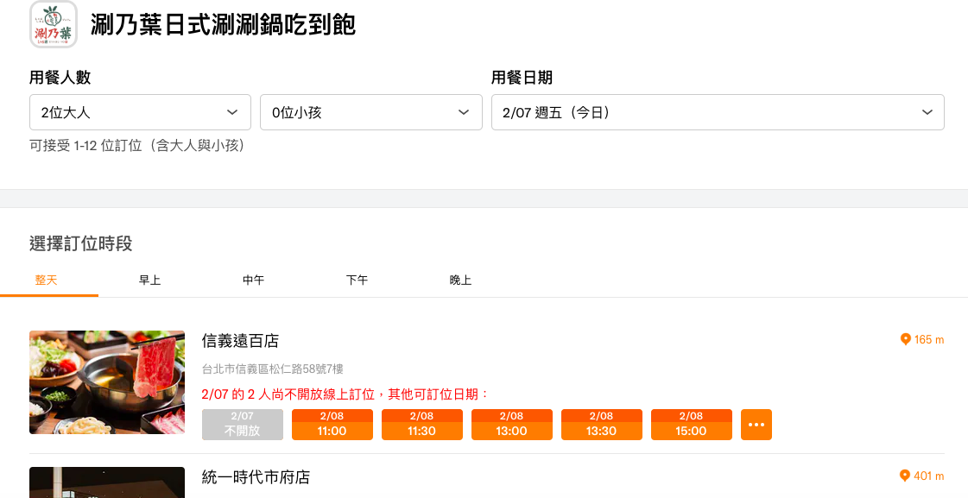The width and height of the screenshot is (968, 498).
Task: Click the 信義遠百店 branch name
Action: (240, 341)
